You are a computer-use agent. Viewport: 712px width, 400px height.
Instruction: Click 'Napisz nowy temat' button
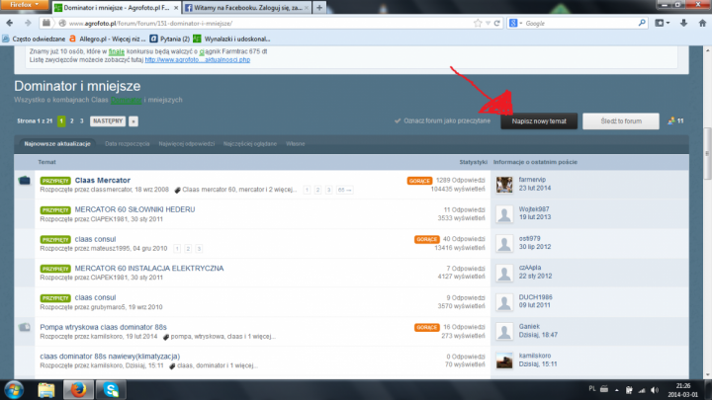click(x=537, y=120)
